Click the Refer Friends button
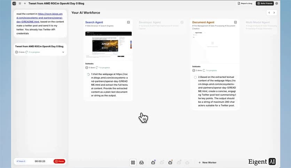The height and width of the screenshot is (168, 291). (x=265, y=3)
